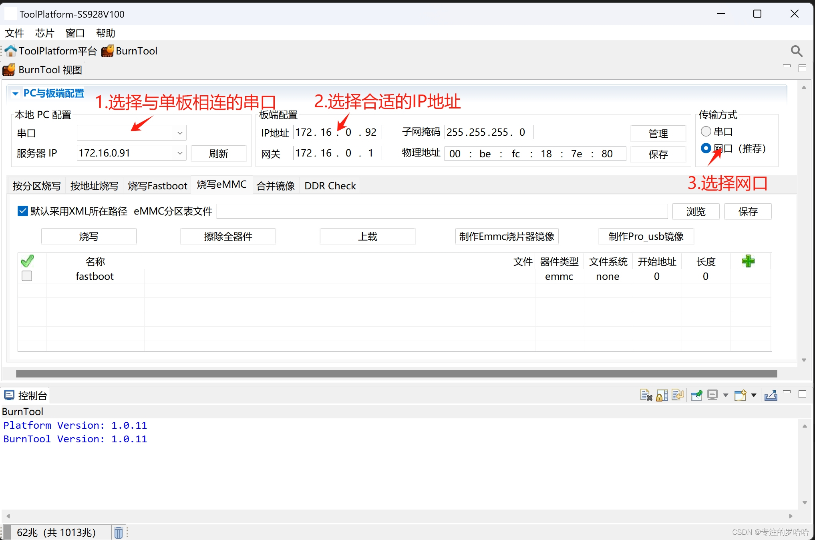Viewport: 815px width, 540px height.
Task: Click the green checkmark select-all icon
Action: [x=27, y=261]
